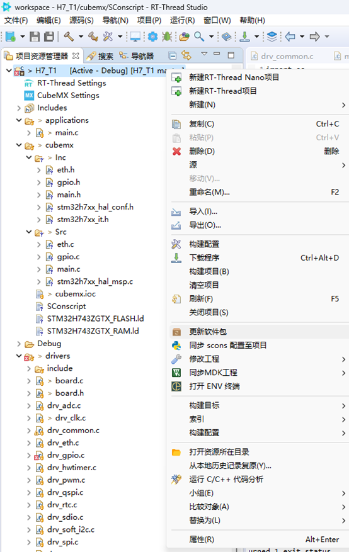349x552 pixels.
Task: Open the RT-Thread Settings gear toolbar icon
Action: [x=153, y=37]
